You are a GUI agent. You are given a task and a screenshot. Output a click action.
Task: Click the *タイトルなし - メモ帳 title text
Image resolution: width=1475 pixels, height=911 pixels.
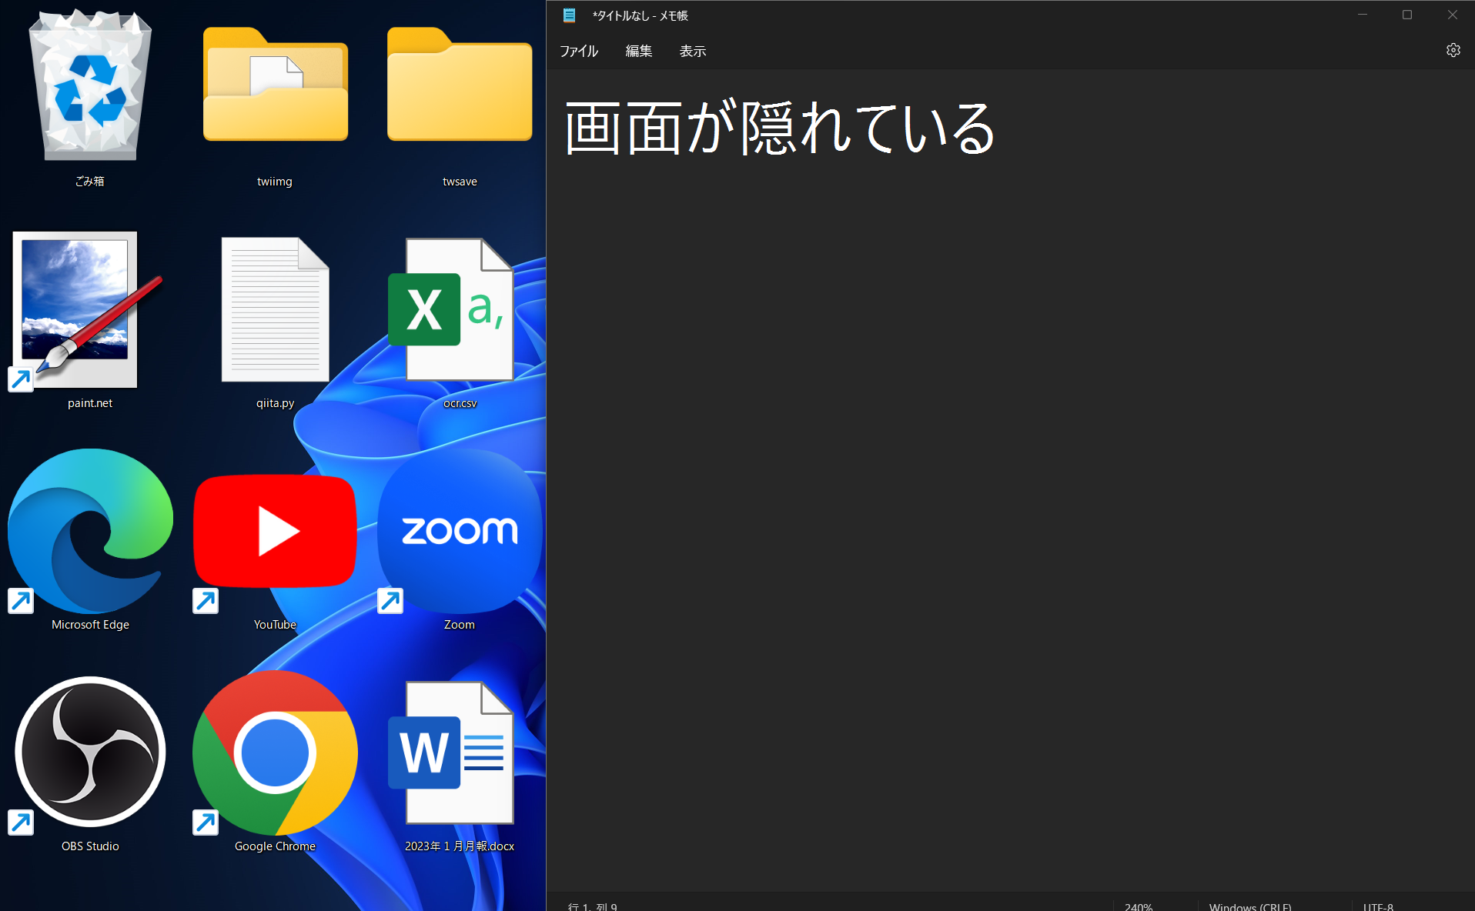pos(640,15)
